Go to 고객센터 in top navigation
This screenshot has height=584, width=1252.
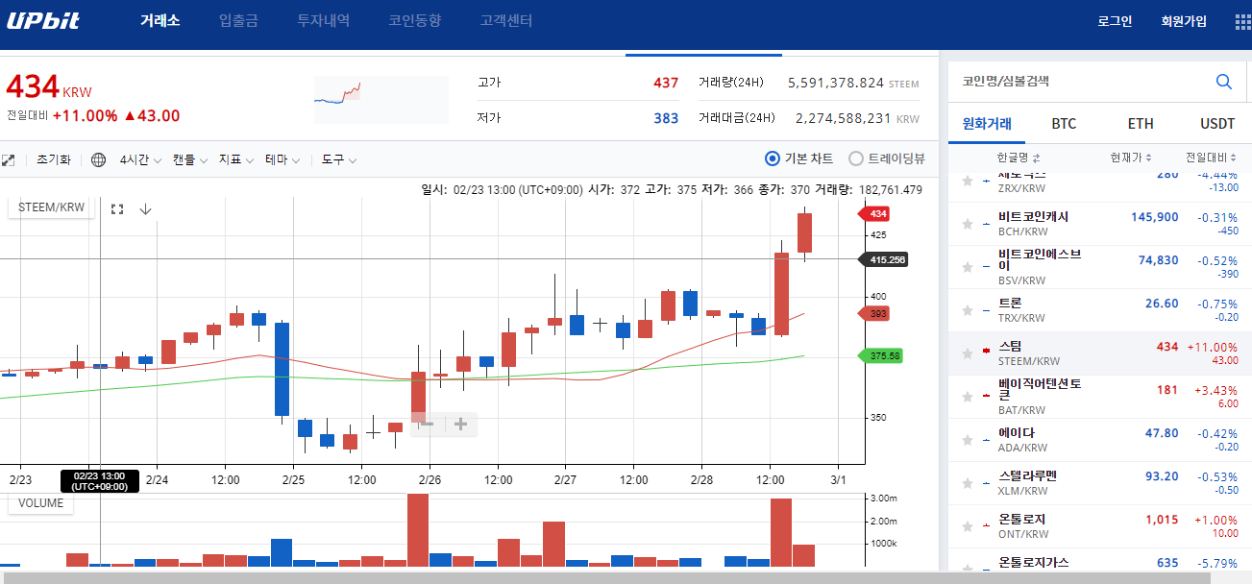tap(506, 21)
